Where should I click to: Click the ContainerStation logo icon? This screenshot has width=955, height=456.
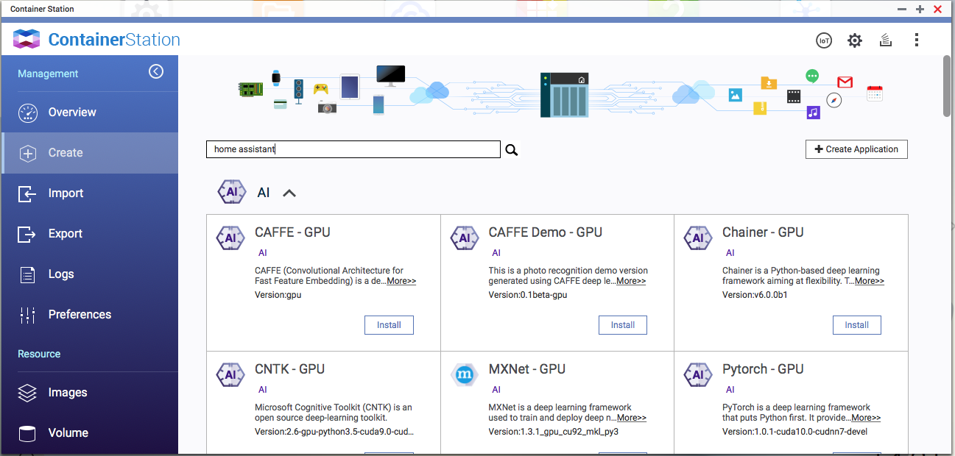tap(27, 40)
